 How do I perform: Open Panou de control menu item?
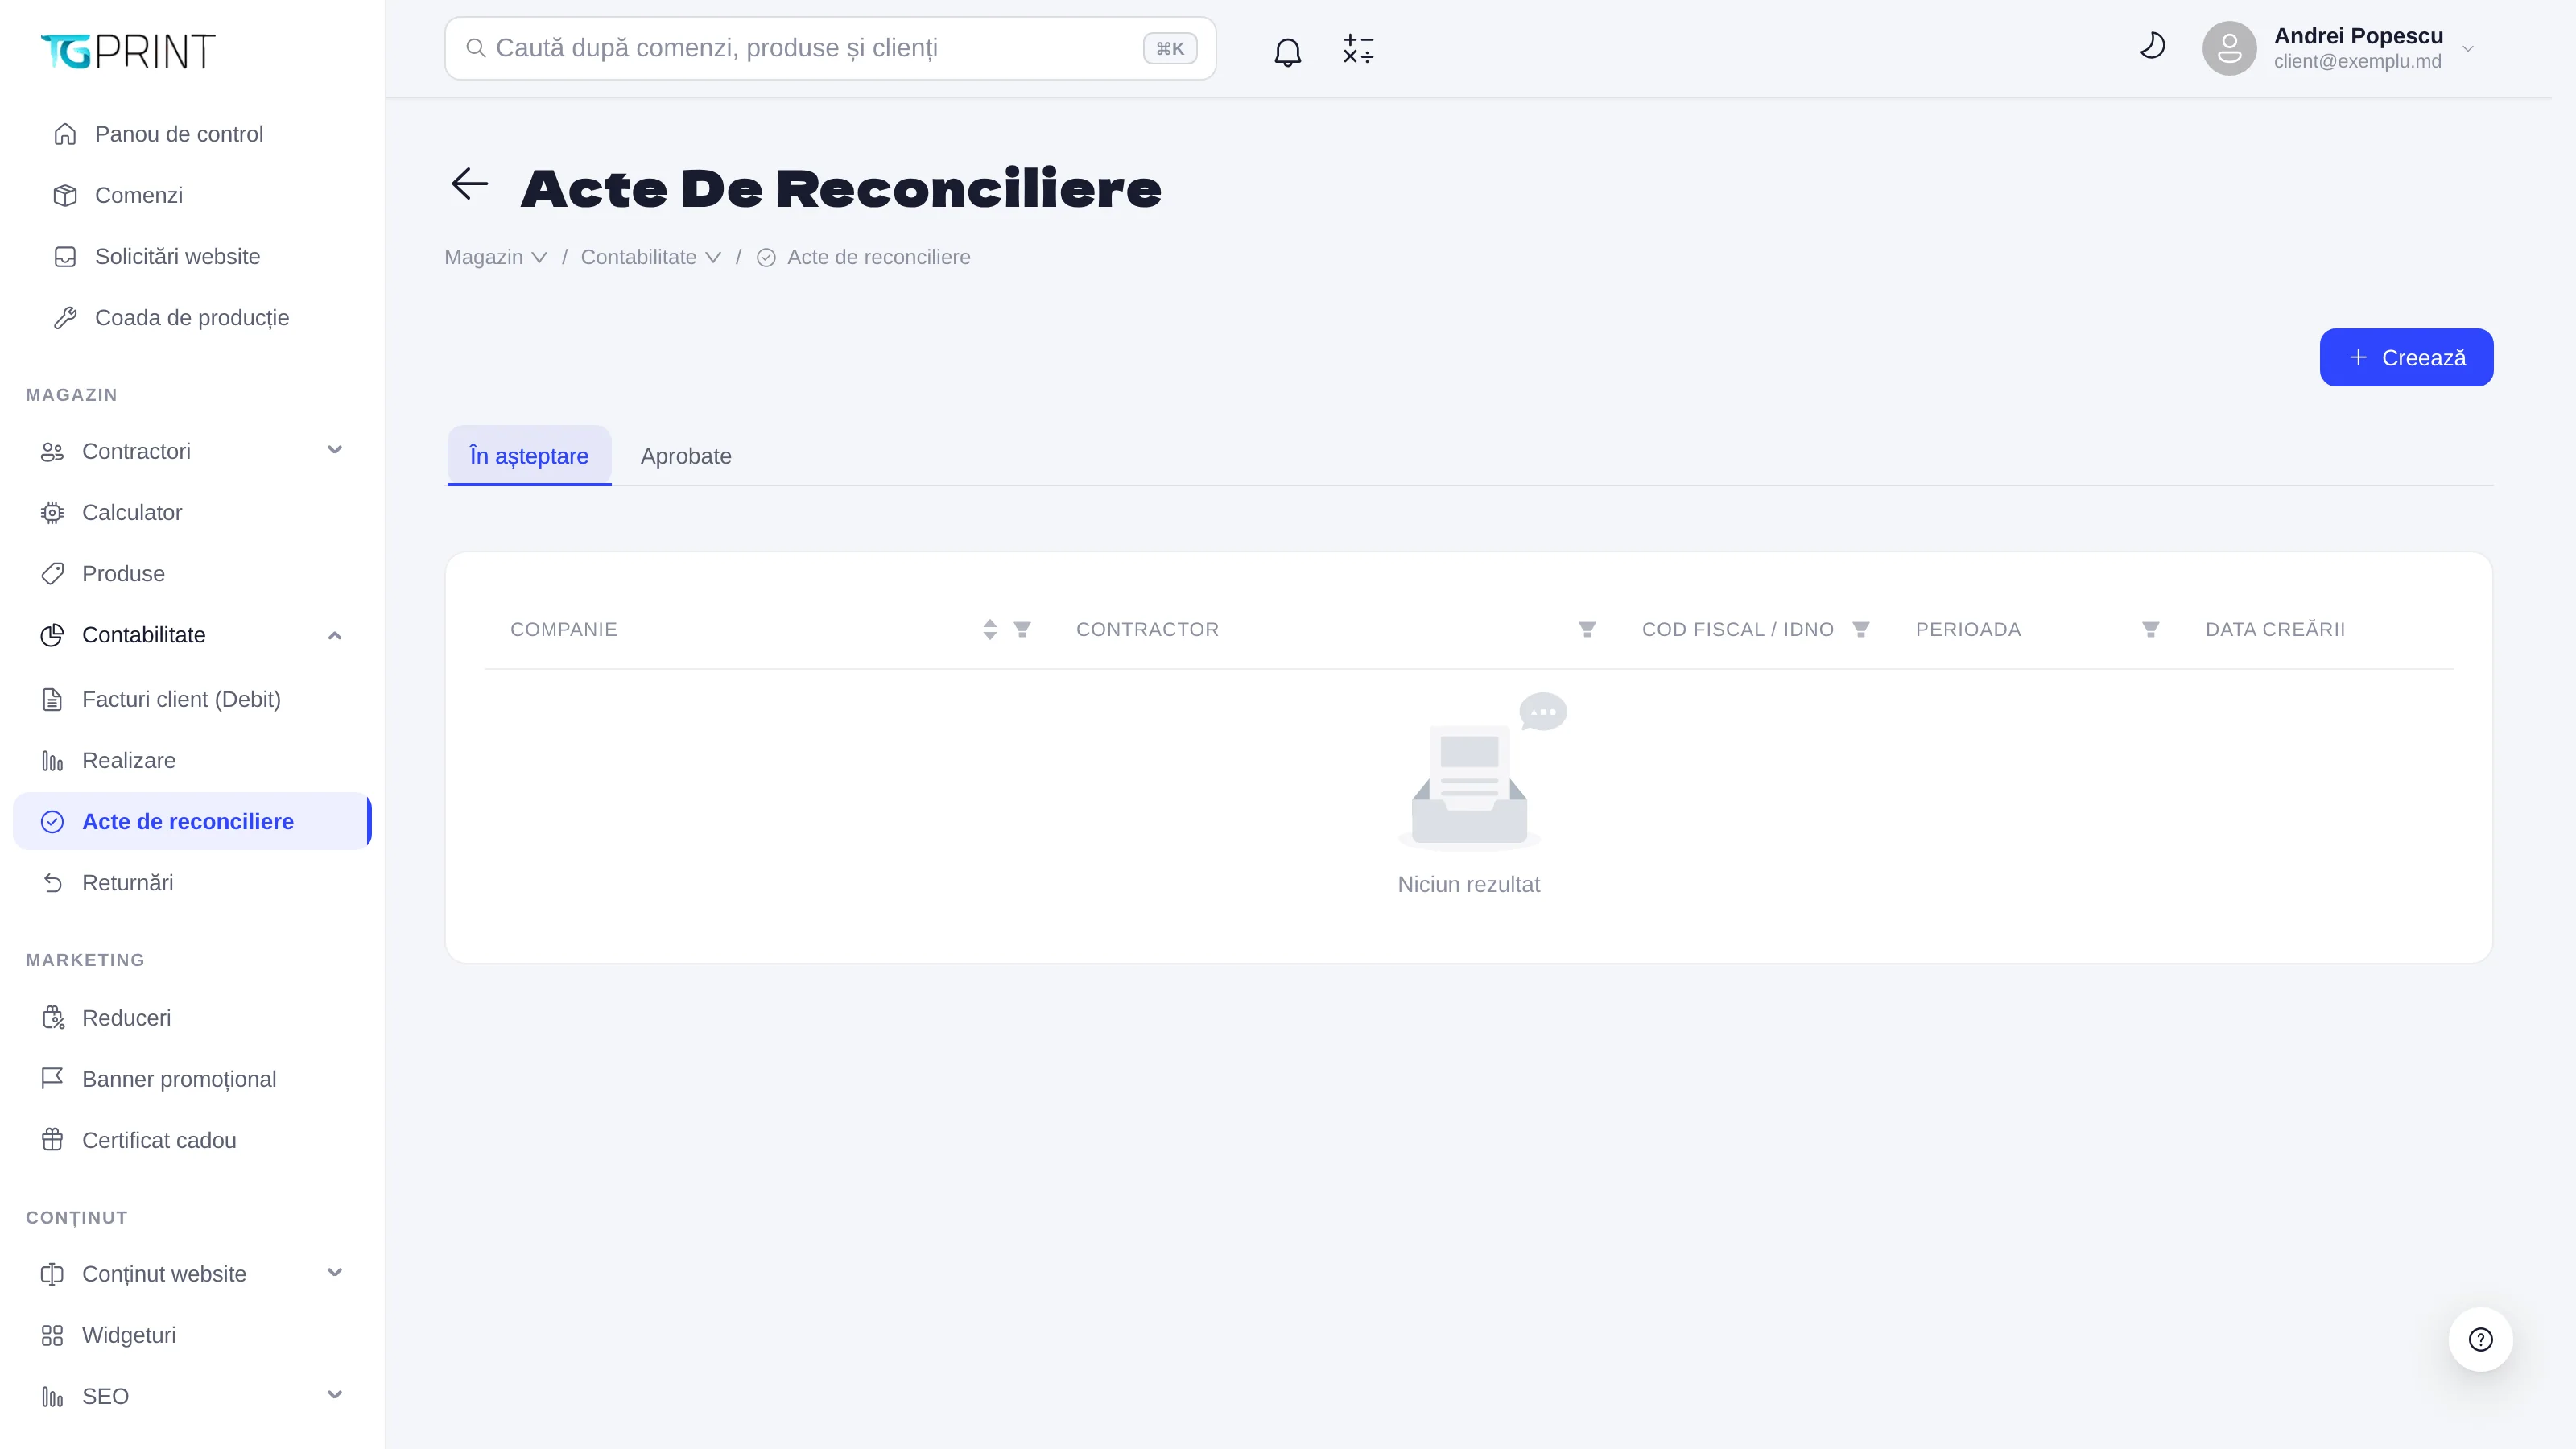click(x=192, y=134)
